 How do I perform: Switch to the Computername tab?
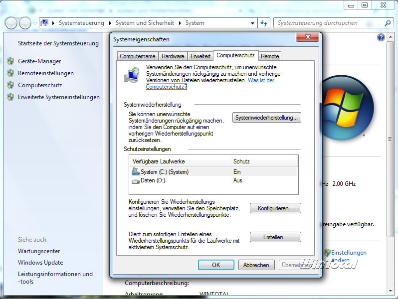click(138, 56)
